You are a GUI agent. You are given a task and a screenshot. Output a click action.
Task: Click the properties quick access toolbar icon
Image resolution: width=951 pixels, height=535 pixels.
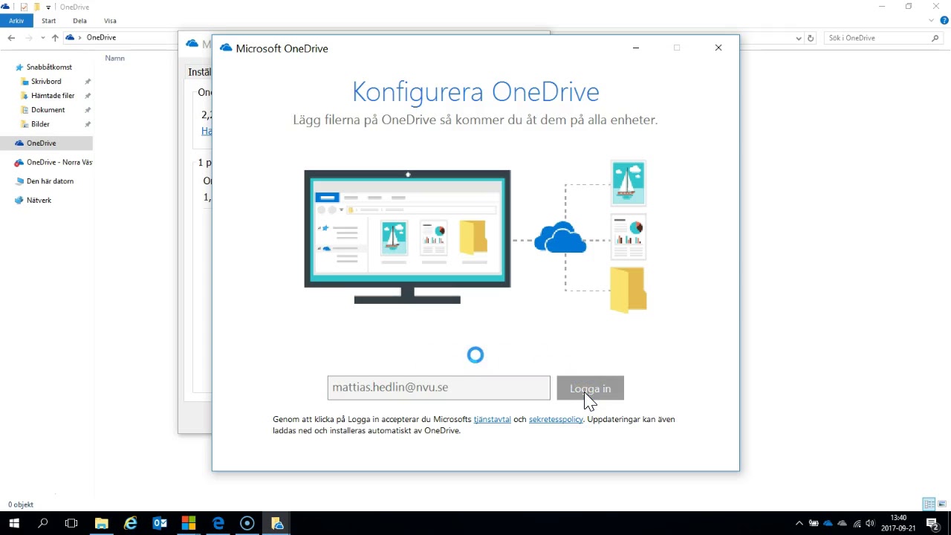click(25, 7)
